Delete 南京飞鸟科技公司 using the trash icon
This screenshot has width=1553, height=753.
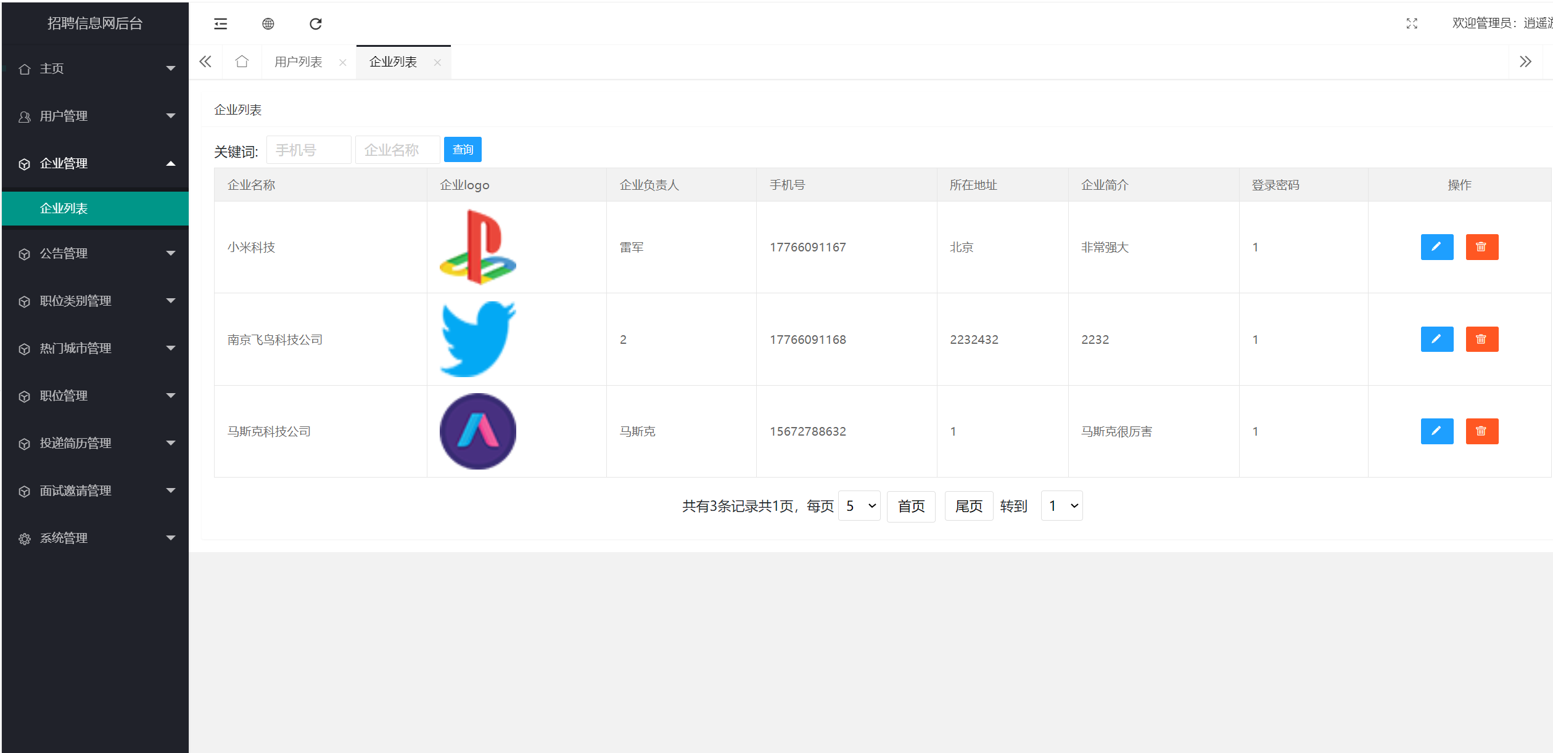point(1482,339)
